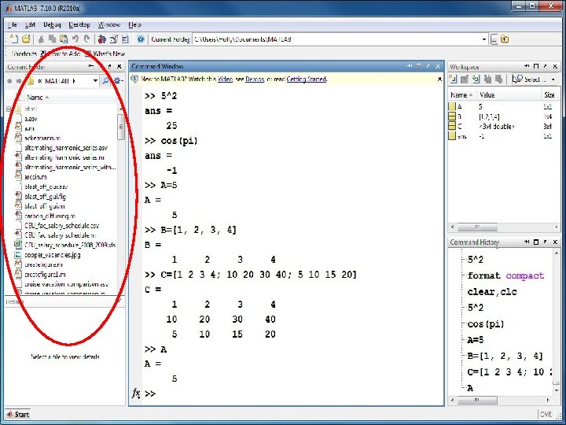
Task: Click the browse for folder (...) button
Action: pyautogui.click(x=494, y=39)
